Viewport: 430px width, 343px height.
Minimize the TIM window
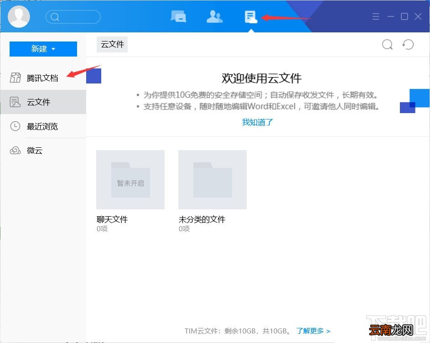click(x=390, y=16)
